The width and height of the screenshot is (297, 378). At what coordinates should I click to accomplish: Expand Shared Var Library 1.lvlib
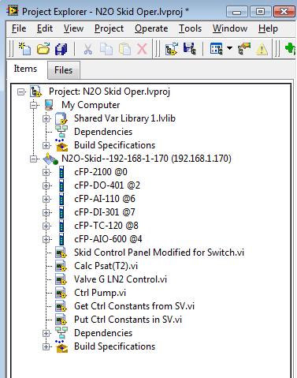coord(46,118)
